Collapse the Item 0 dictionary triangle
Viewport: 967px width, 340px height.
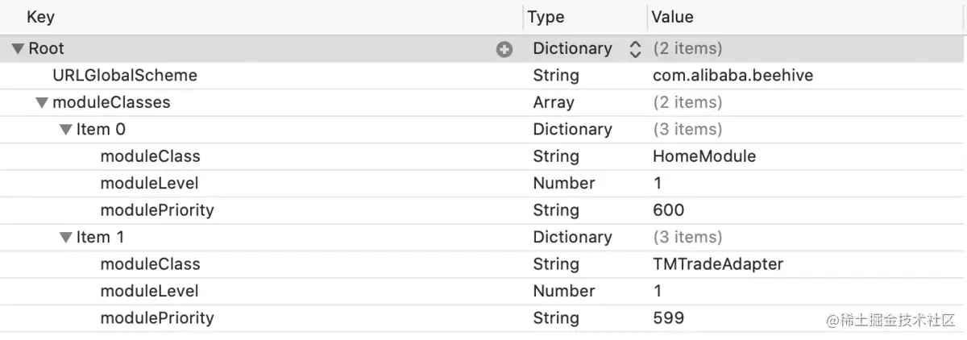(65, 130)
